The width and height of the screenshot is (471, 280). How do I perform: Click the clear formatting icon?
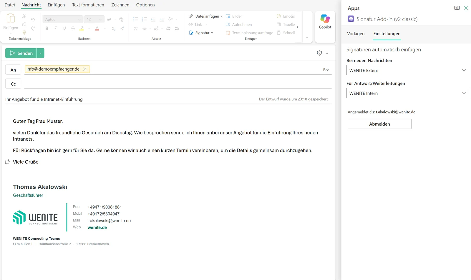(121, 19)
